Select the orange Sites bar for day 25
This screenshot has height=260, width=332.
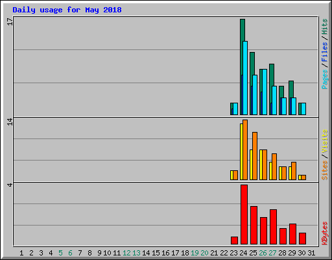pos(255,156)
